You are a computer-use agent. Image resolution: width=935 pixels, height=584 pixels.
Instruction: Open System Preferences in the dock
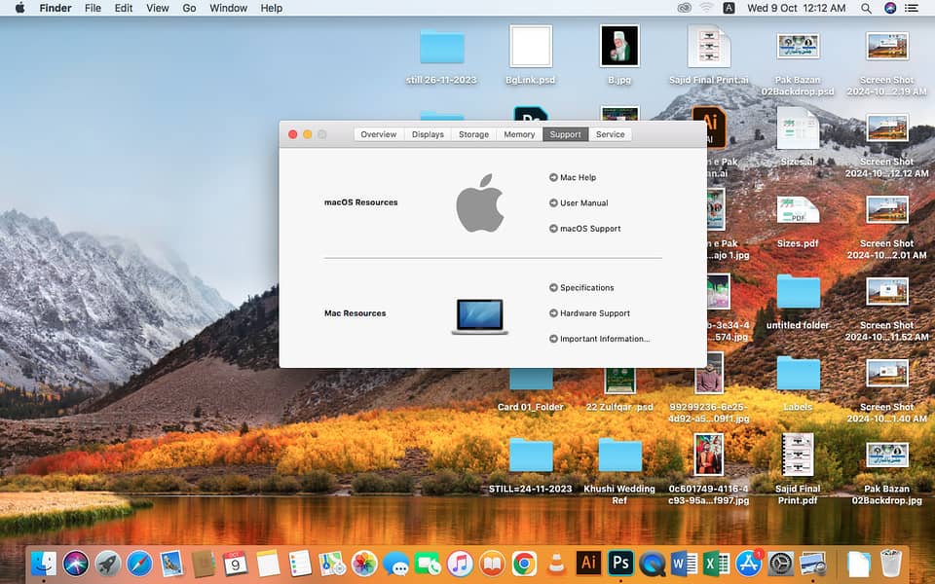pos(780,563)
